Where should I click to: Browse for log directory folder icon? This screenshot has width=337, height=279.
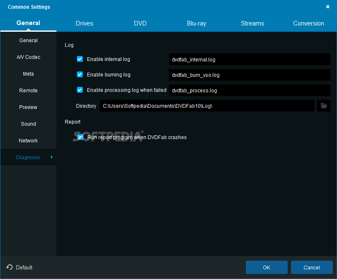coord(324,106)
